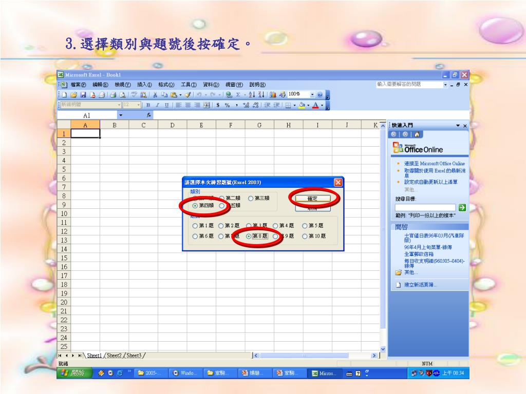Create a new blank workbook from the toolbar
The image size is (526, 394).
click(65, 95)
